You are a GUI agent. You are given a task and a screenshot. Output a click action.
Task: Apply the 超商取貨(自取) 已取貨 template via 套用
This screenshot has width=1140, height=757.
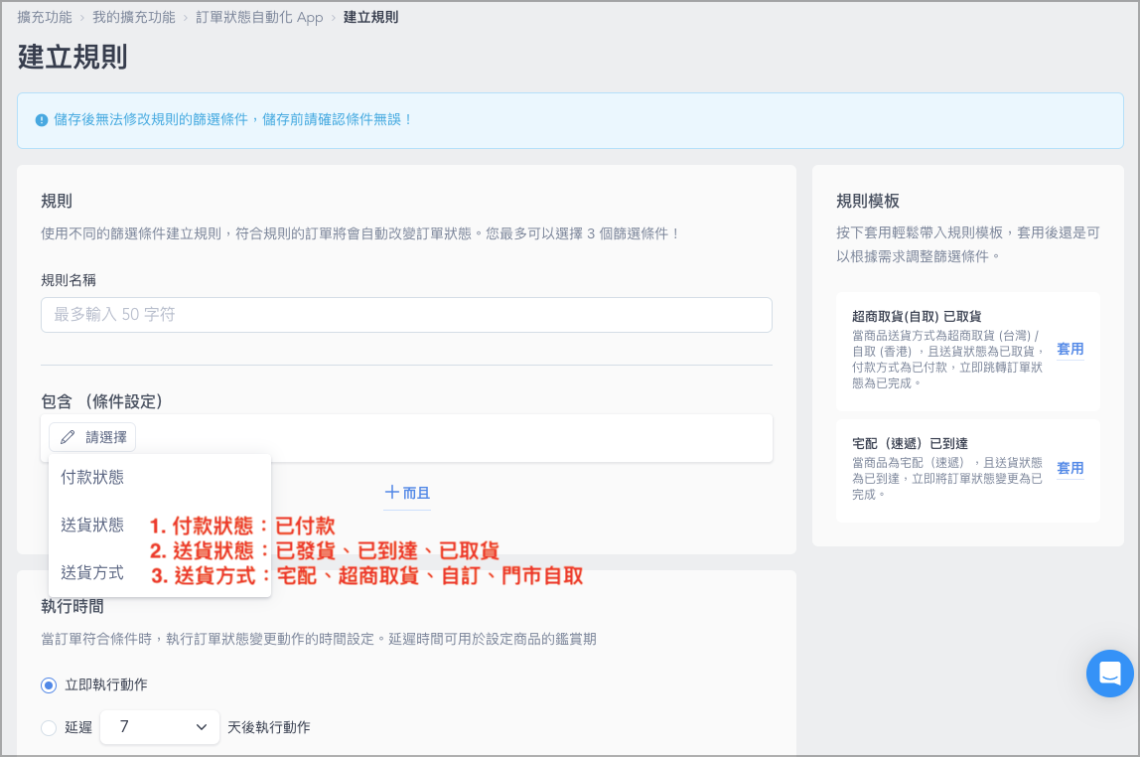coord(1069,349)
